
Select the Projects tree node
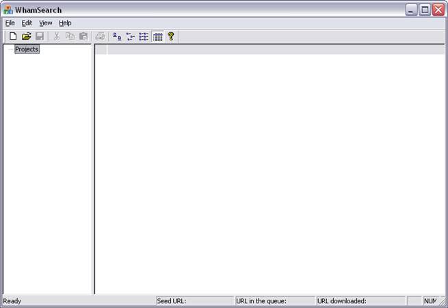(x=27, y=49)
